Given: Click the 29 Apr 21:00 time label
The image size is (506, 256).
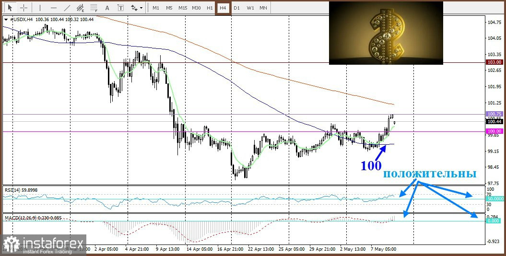Looking at the screenshot, I should (x=322, y=249).
